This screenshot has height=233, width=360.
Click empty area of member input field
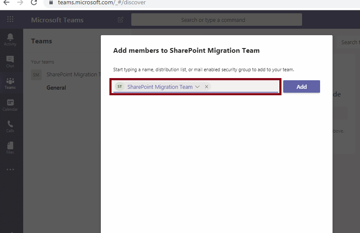[x=245, y=87]
